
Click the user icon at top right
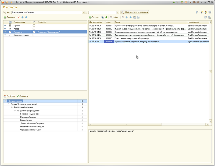[206, 12]
